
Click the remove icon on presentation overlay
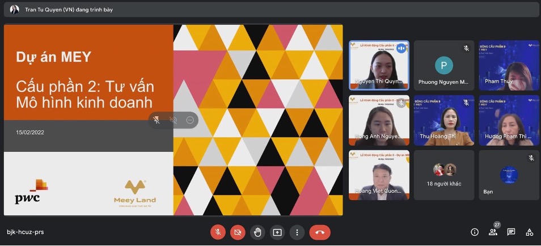pos(190,120)
